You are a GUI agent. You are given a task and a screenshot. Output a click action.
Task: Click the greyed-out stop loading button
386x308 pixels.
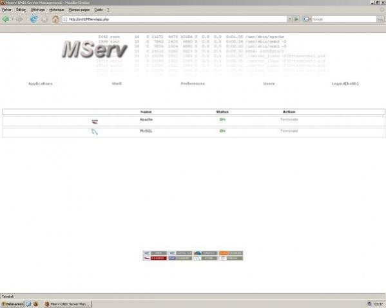(44, 19)
